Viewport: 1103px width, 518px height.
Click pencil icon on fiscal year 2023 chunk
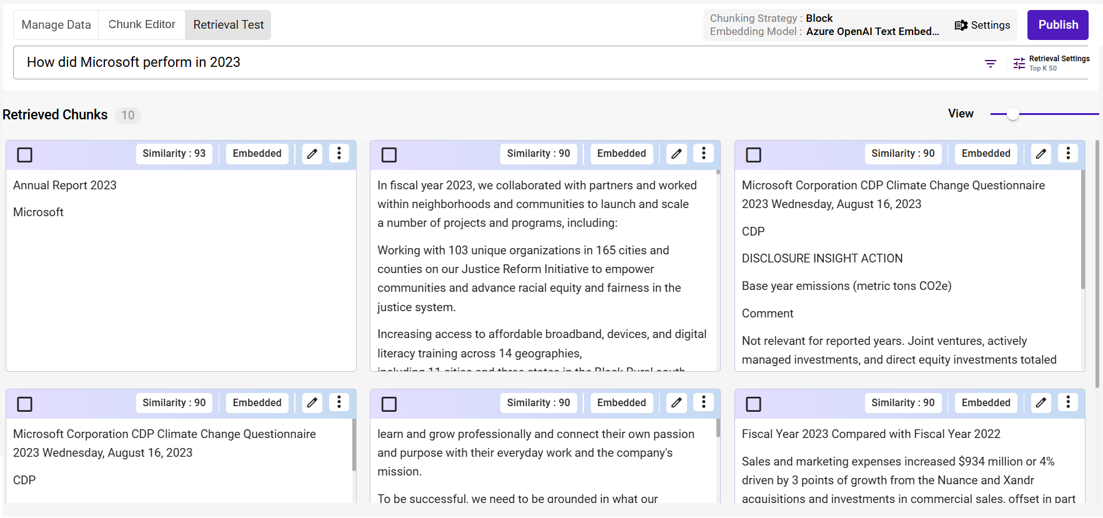(676, 154)
